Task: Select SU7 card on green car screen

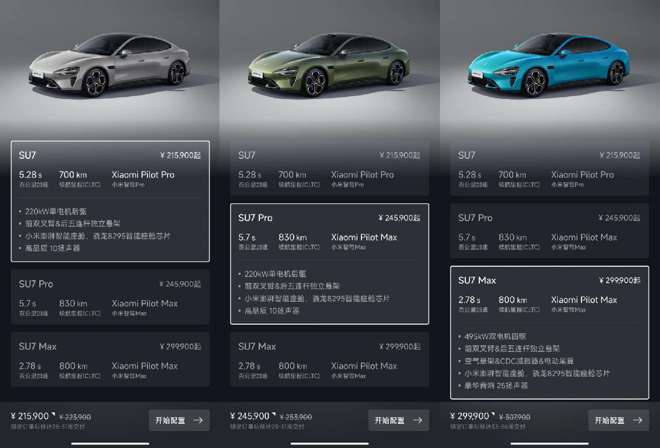Action: coord(329,168)
